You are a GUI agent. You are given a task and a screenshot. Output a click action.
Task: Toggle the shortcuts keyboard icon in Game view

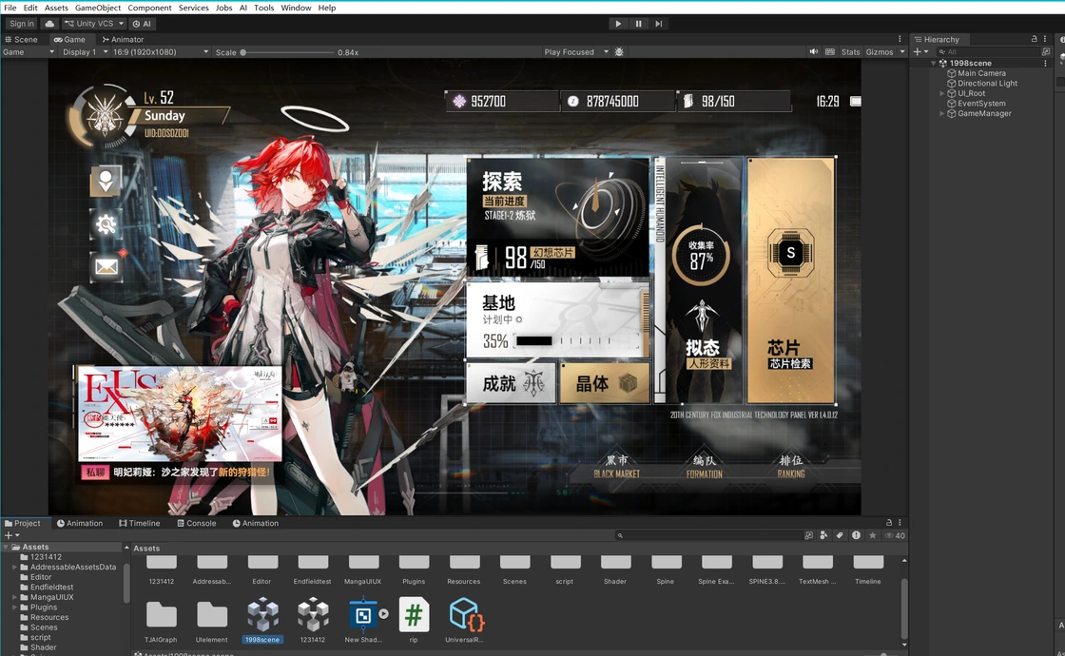(830, 51)
